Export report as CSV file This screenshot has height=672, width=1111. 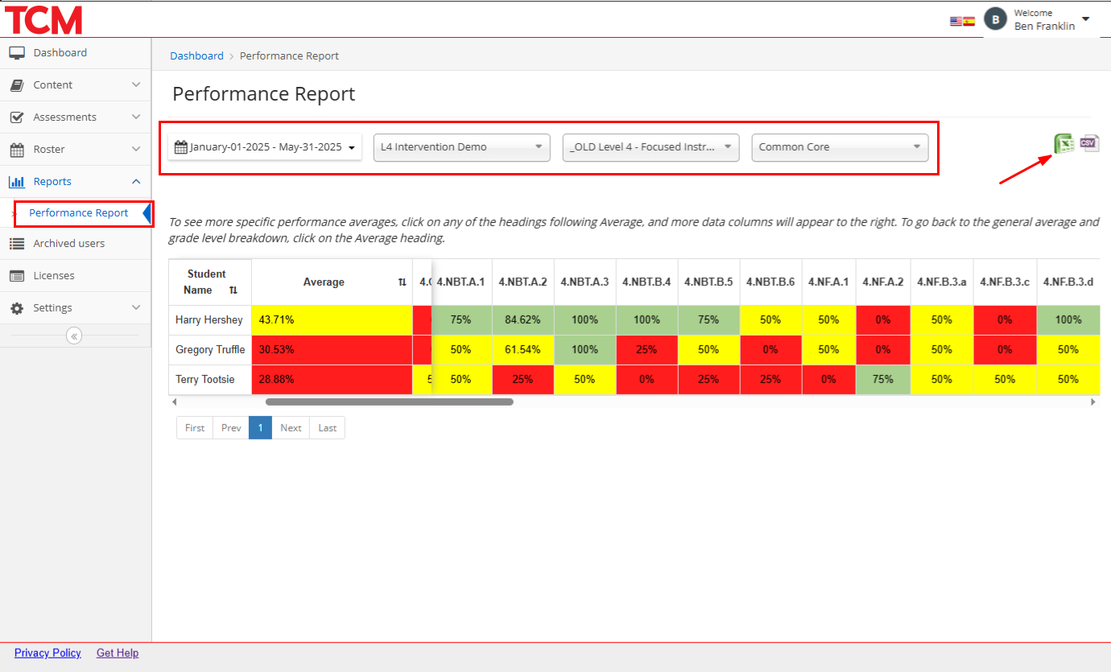(1089, 143)
